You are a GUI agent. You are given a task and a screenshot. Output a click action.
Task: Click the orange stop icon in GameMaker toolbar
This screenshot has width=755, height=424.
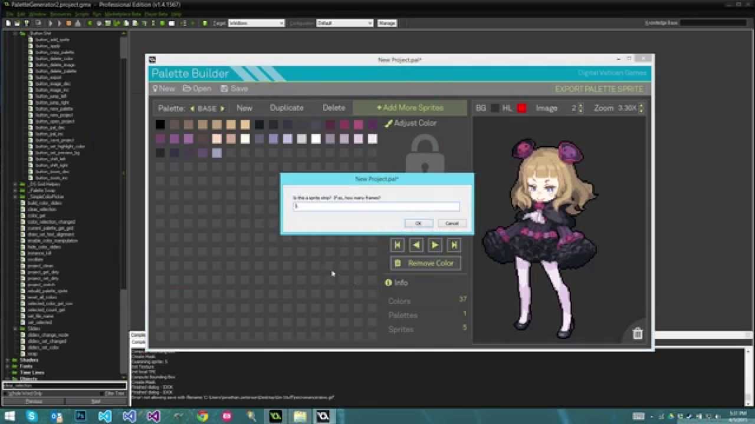click(68, 23)
